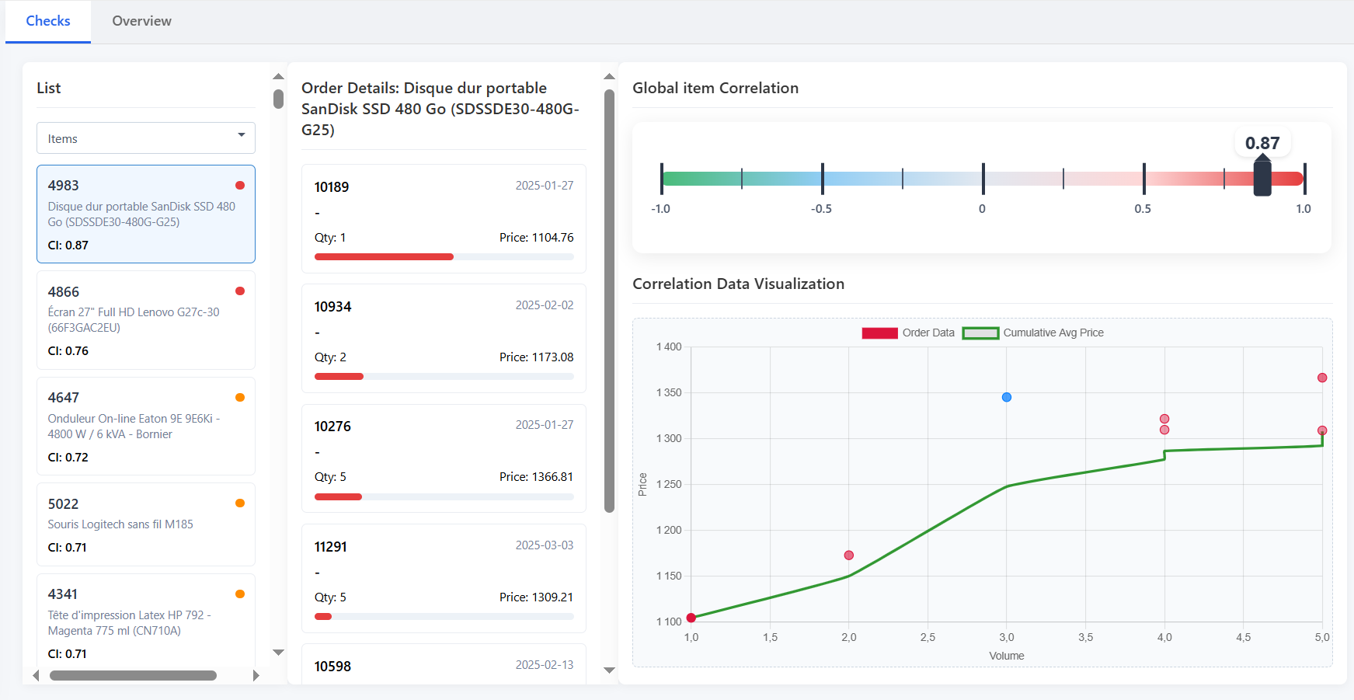Screen dimensions: 1354x700
Task: Click the List panel scroll-up arrow
Action: click(x=278, y=76)
